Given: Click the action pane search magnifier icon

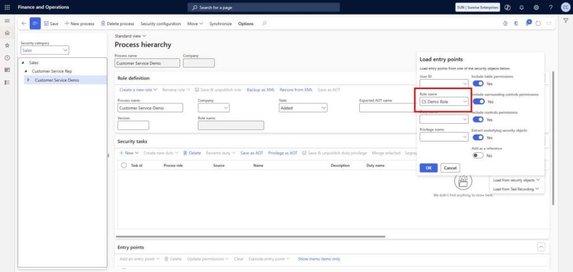Looking at the screenshot, I should pyautogui.click(x=264, y=24).
